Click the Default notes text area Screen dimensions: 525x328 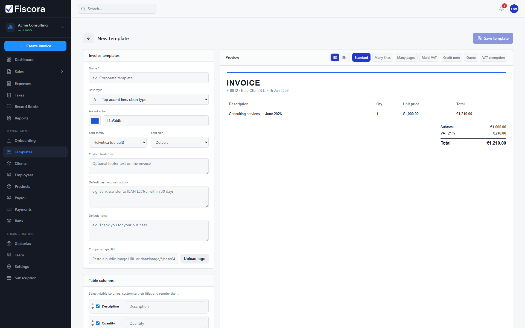pyautogui.click(x=149, y=230)
